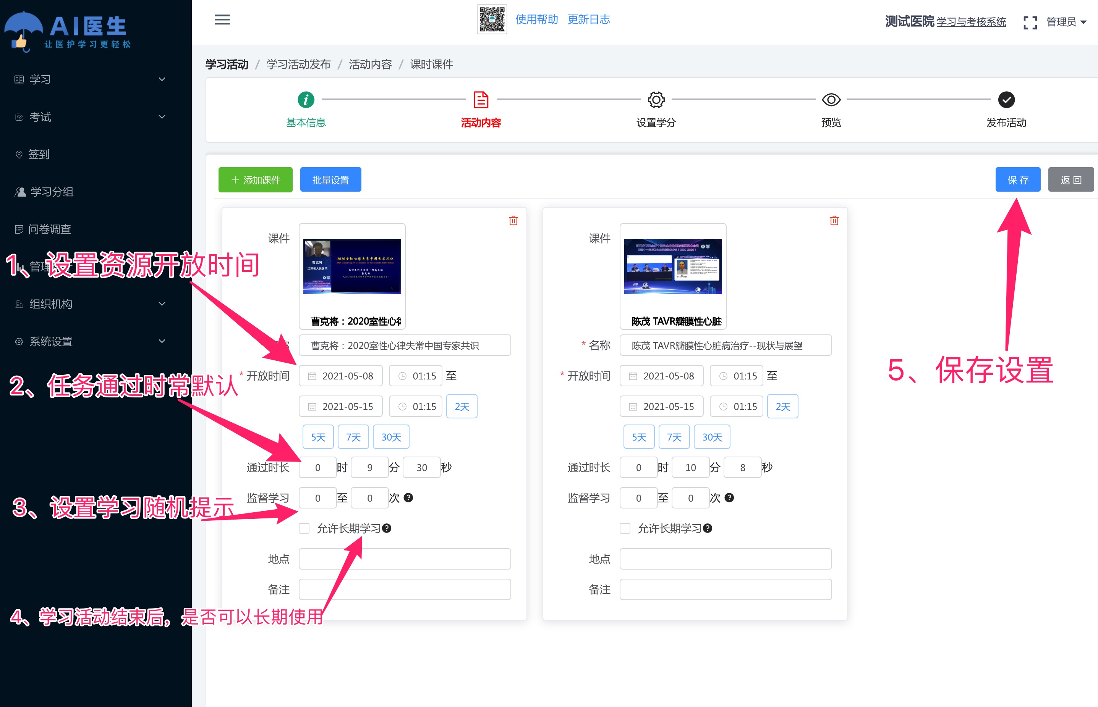Click the AI医生 umbrella logo

point(68,31)
